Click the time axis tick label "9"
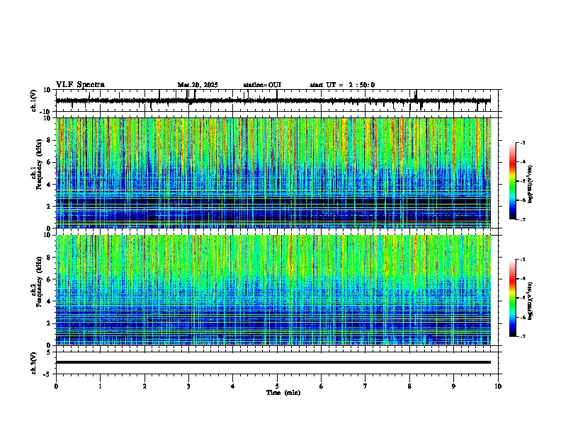 click(x=453, y=386)
